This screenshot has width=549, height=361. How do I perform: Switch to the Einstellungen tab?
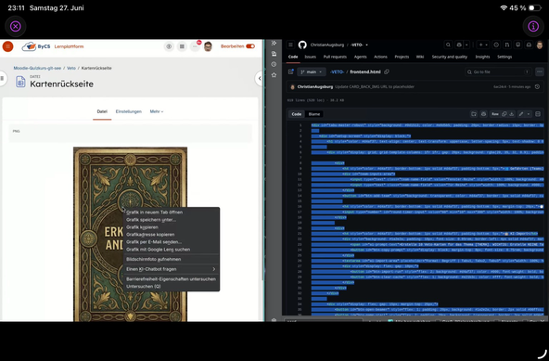coord(129,111)
